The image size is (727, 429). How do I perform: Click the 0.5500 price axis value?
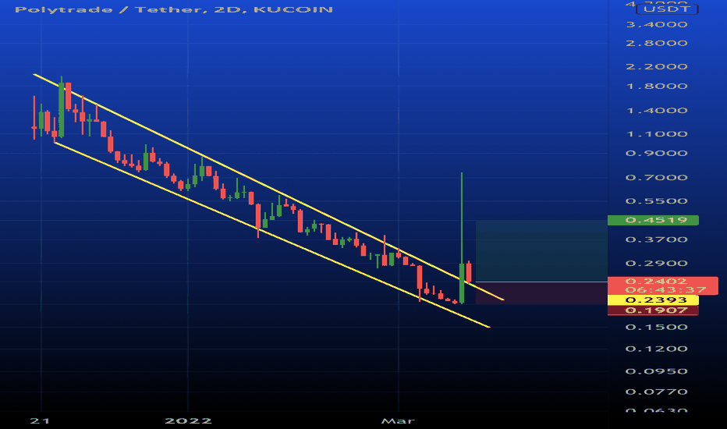click(x=657, y=201)
